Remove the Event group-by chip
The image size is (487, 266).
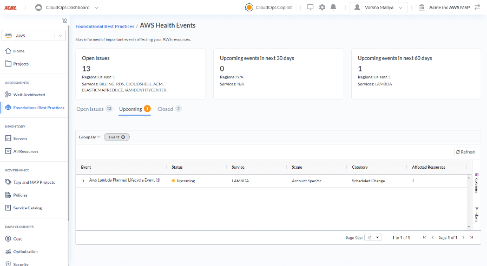click(x=123, y=137)
